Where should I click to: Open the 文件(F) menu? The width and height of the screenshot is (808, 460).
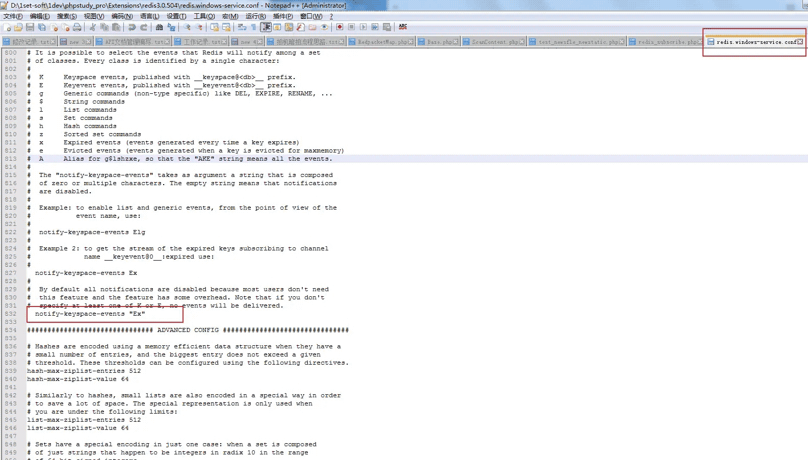(x=13, y=16)
